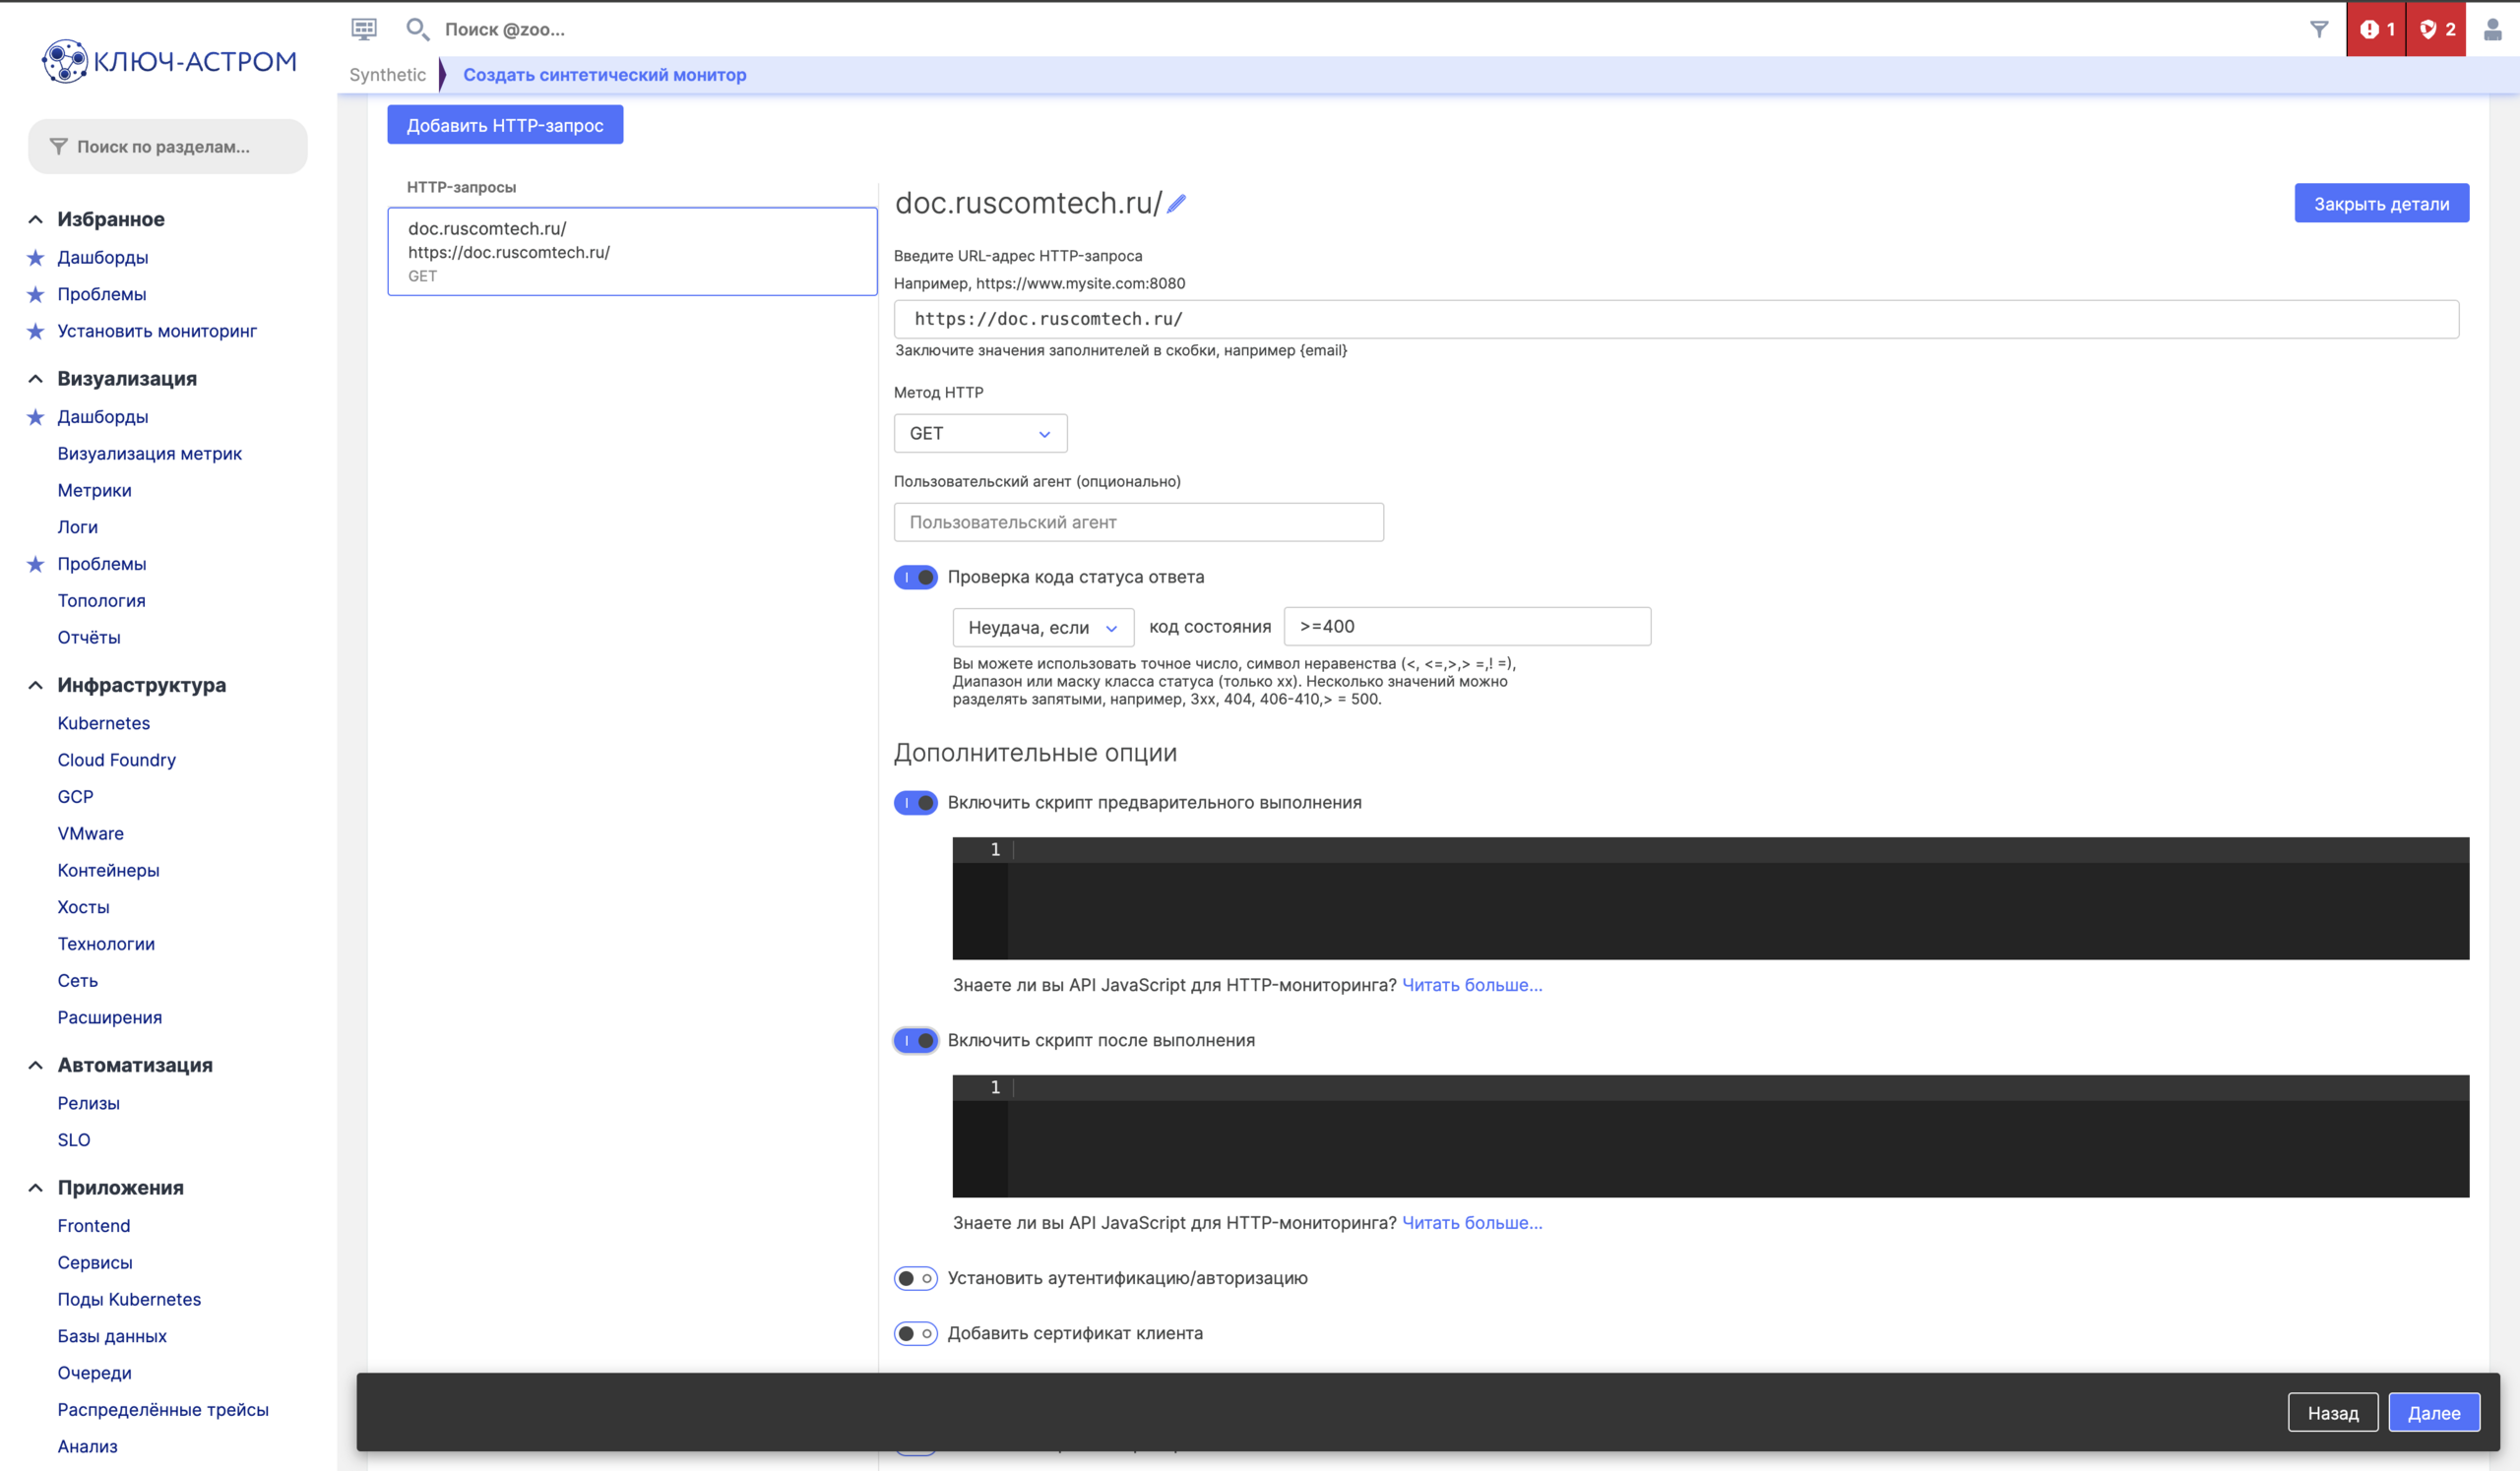Click the star icon next to Установить мониторинг
Viewport: 2520px width, 1471px height.
click(36, 331)
